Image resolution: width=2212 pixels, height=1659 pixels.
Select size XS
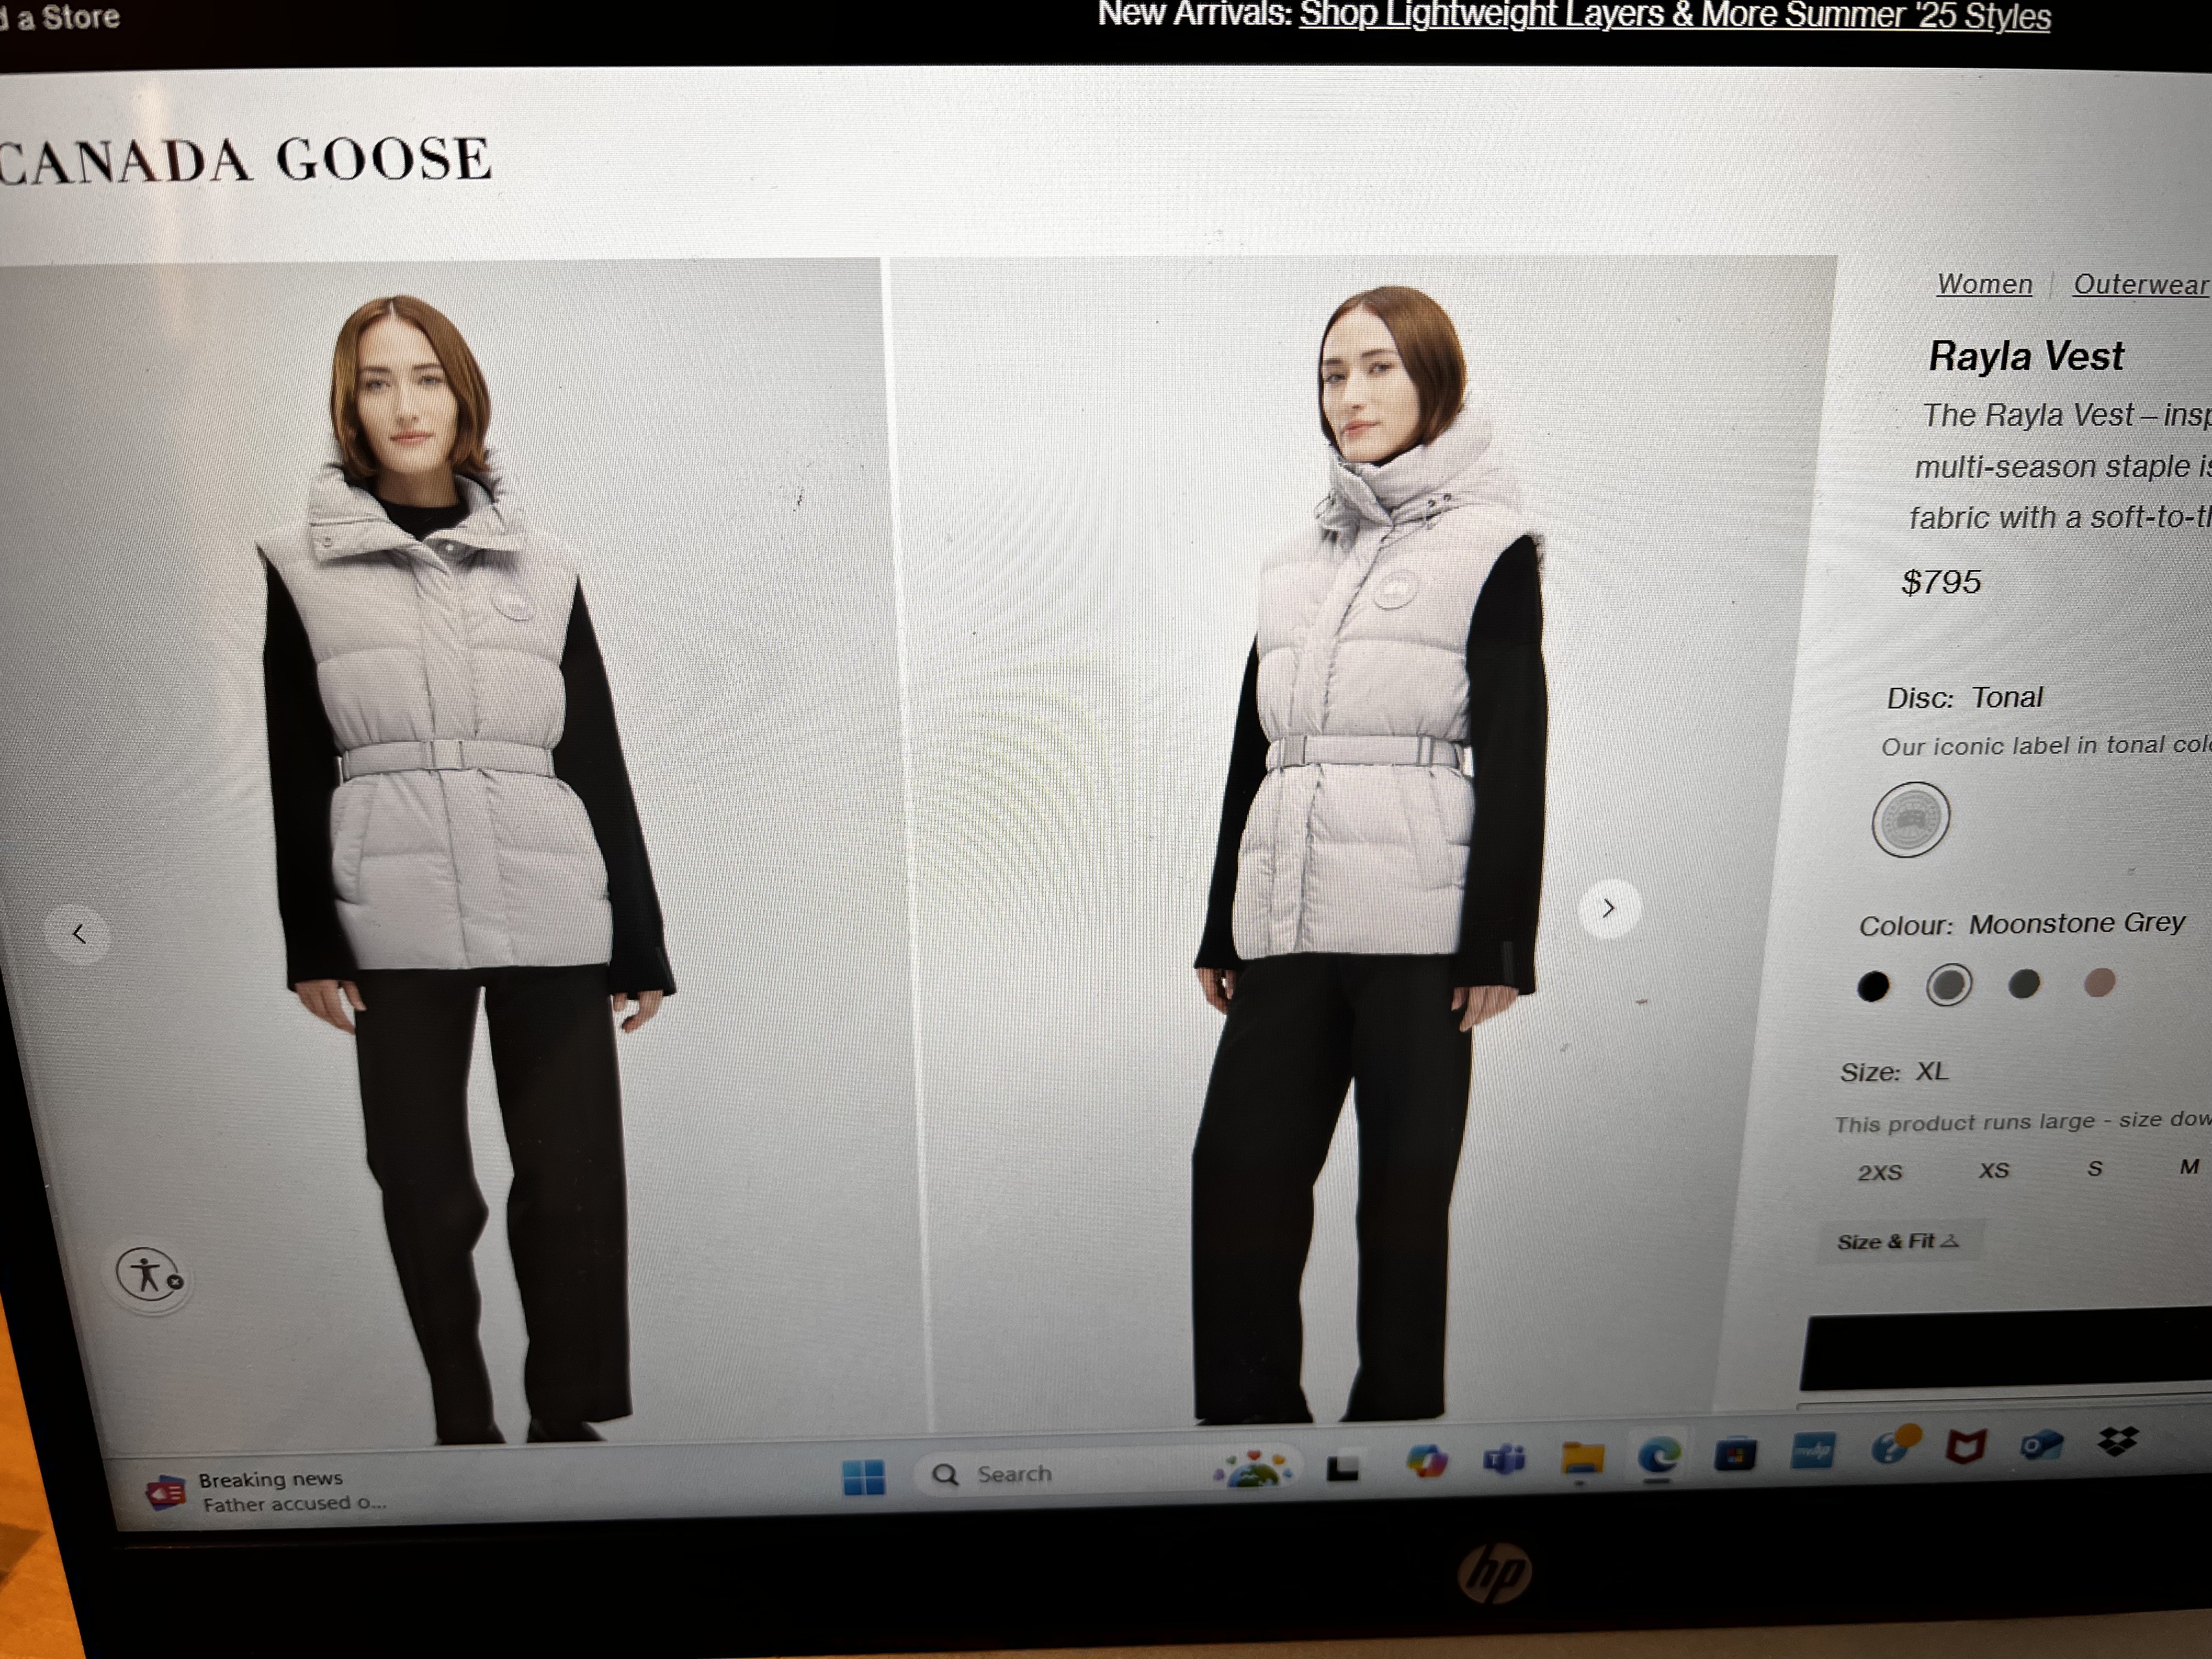(x=1993, y=1170)
